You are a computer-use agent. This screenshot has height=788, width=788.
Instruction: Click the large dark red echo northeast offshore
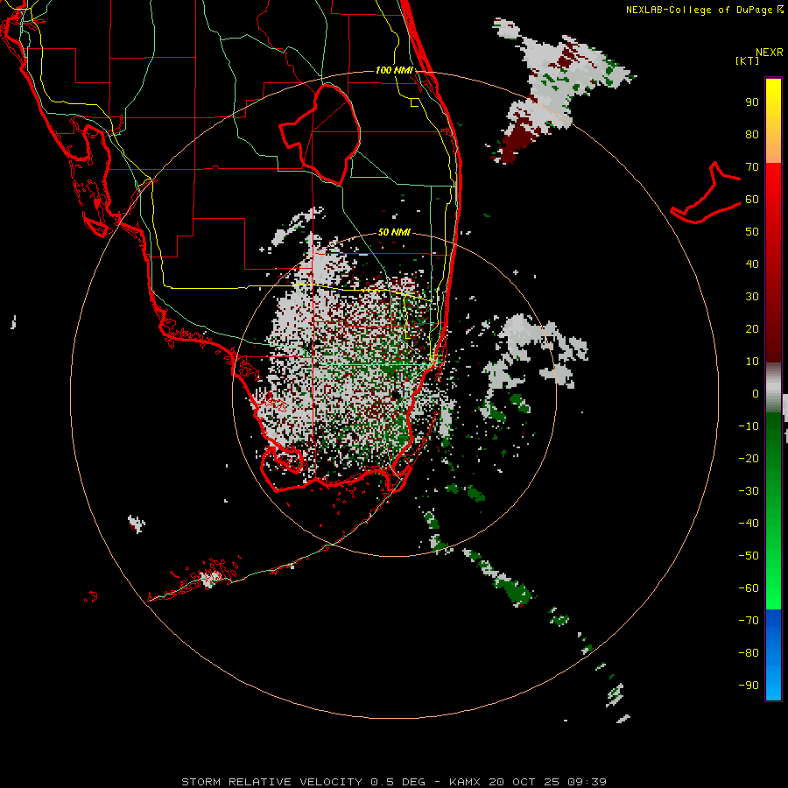click(517, 141)
